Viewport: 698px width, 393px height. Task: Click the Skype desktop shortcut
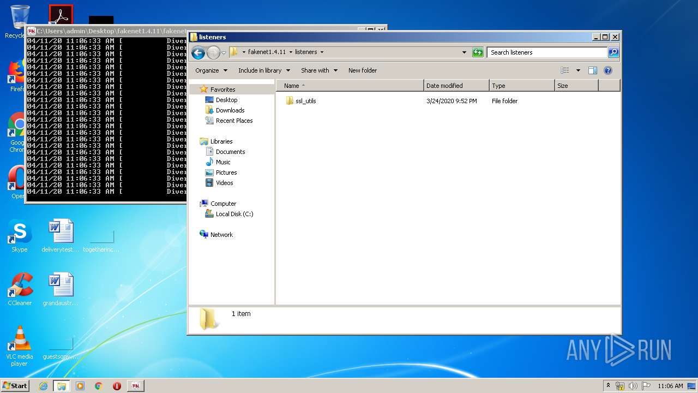click(20, 236)
